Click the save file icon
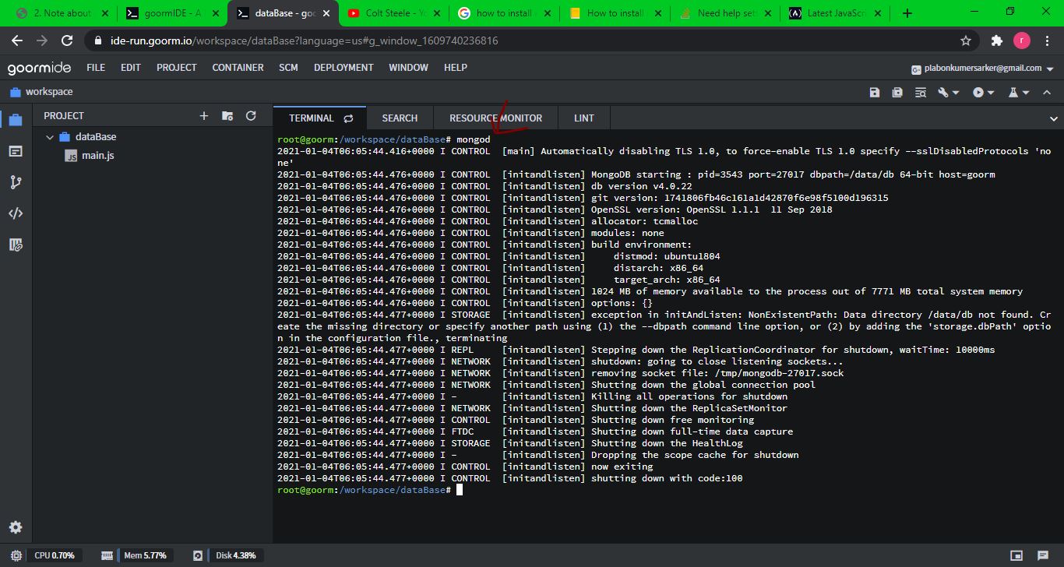This screenshot has width=1064, height=567. (x=875, y=92)
